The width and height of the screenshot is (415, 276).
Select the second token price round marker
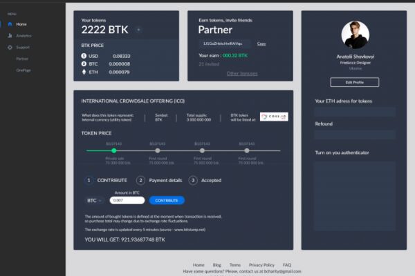[158, 150]
